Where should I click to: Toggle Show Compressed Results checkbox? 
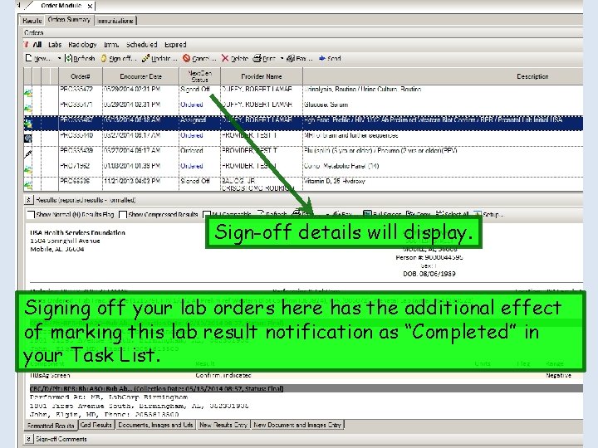[123, 215]
